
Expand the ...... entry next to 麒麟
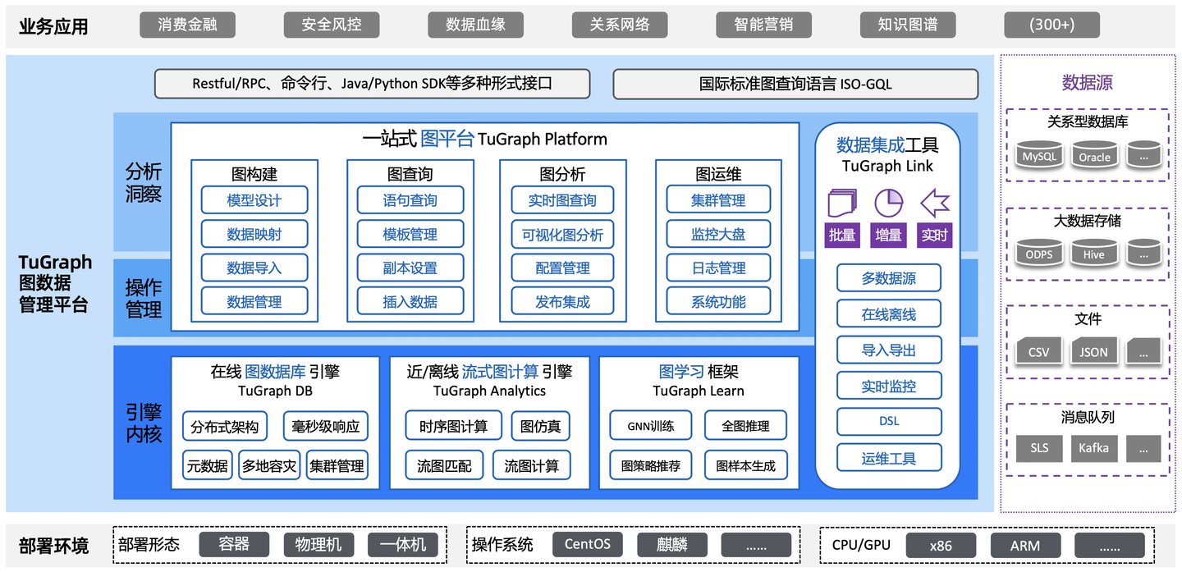756,544
